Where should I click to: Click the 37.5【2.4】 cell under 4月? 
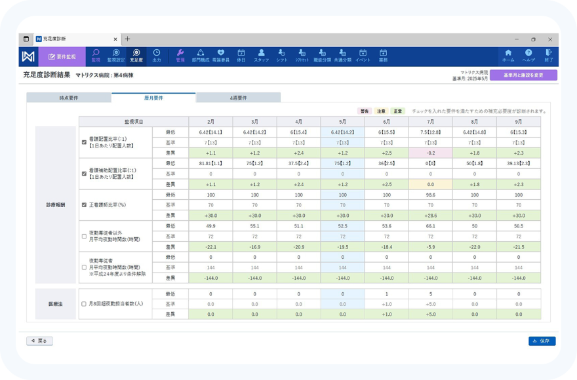298,163
